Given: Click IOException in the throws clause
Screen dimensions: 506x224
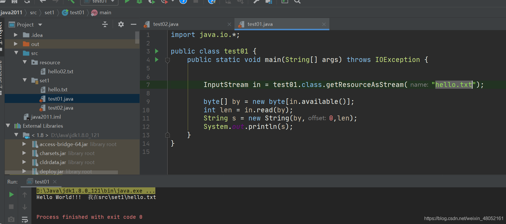Looking at the screenshot, I should tap(397, 60).
